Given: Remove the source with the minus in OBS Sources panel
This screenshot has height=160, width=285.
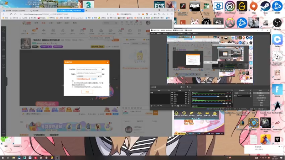Looking at the screenshot, I should pos(175,106).
